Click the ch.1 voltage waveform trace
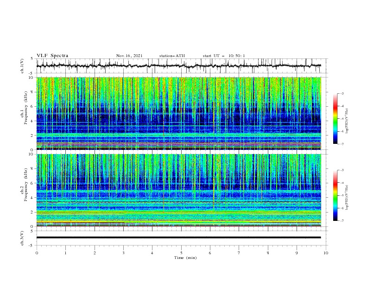 (x=178, y=66)
